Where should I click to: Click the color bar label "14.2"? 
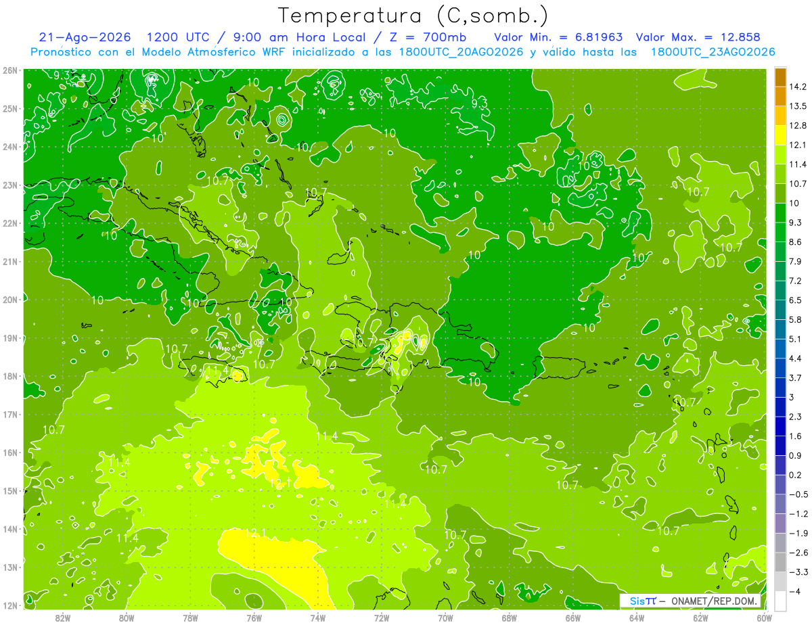coord(798,87)
